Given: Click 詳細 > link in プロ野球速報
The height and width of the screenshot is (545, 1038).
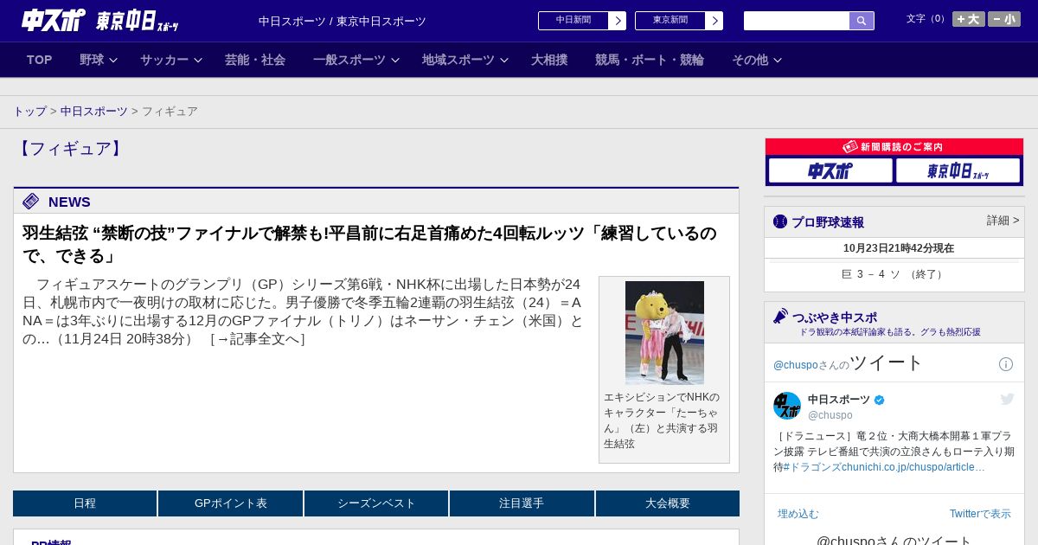Looking at the screenshot, I should click(1003, 221).
